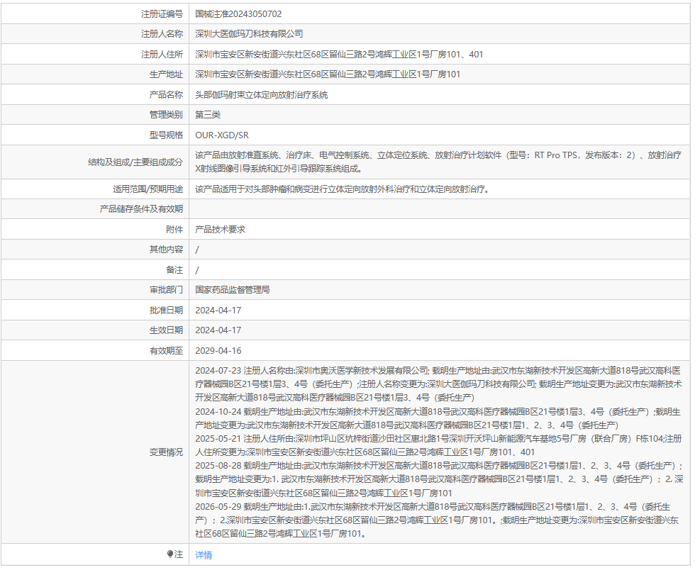Click approving department 国家药品监督管理局

coord(233,289)
